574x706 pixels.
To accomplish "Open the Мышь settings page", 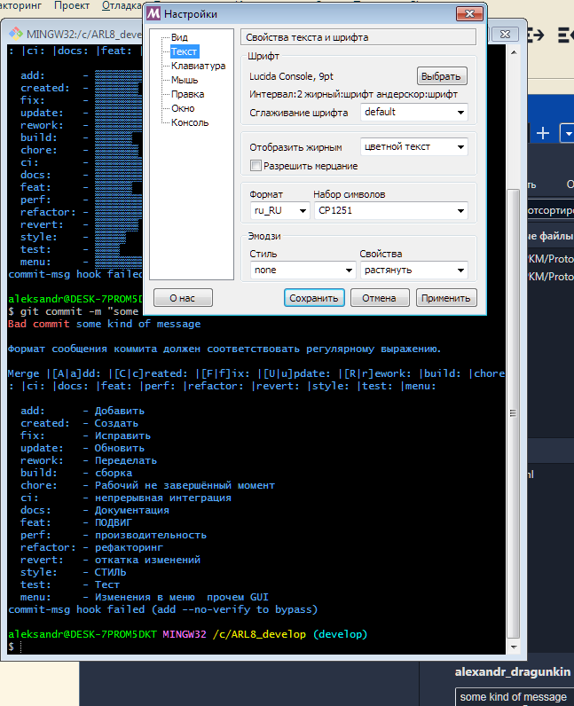I will (185, 80).
